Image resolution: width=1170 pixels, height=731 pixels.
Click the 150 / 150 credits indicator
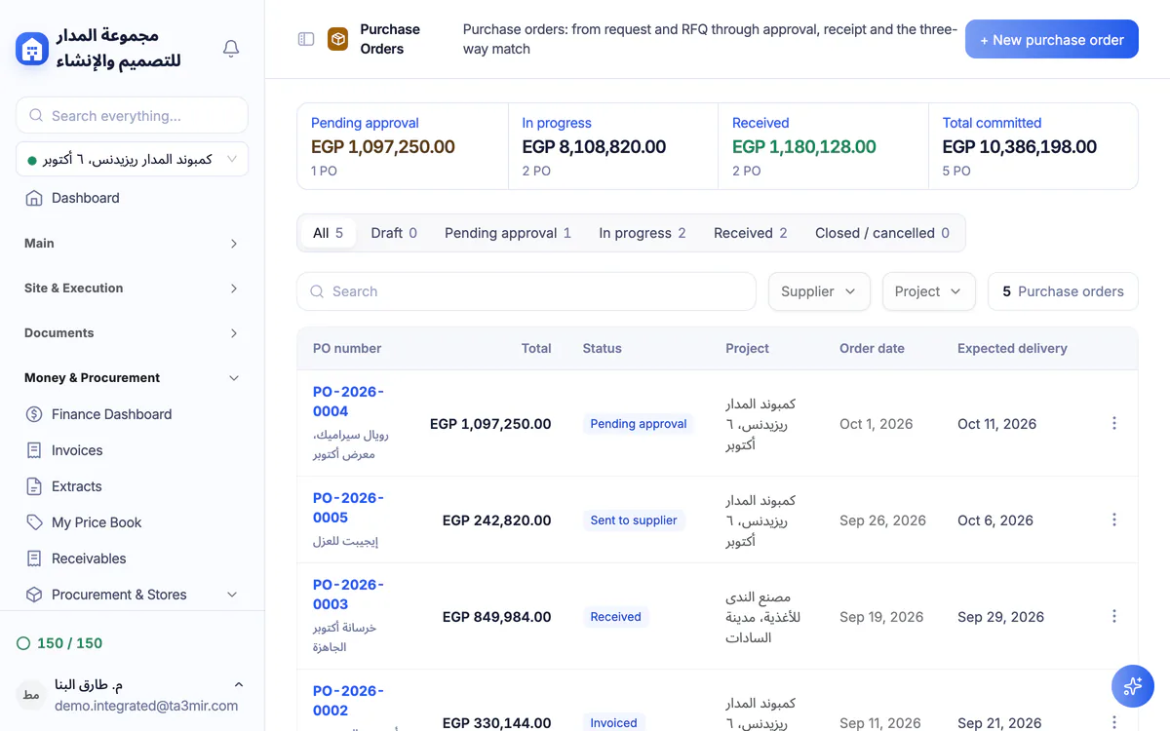click(59, 643)
